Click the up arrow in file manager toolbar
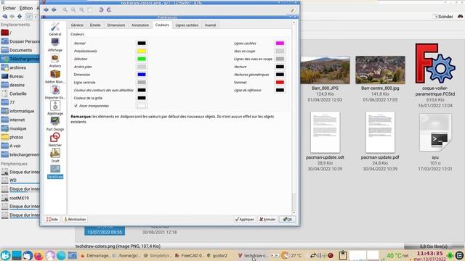 coord(20,17)
